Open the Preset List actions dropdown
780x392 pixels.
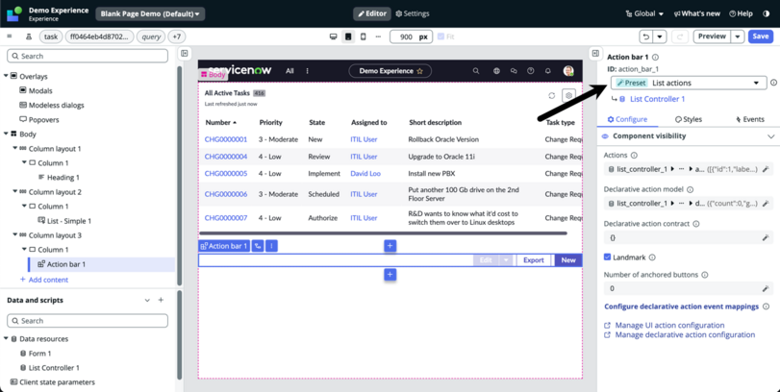689,83
